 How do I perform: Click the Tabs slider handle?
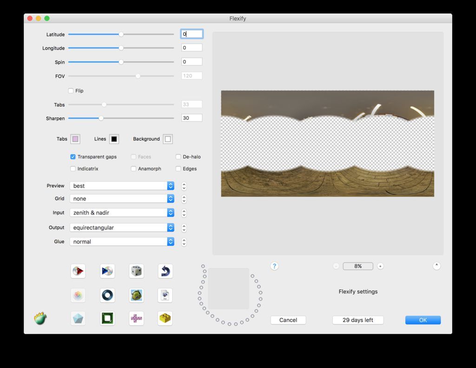pyautogui.click(x=104, y=104)
